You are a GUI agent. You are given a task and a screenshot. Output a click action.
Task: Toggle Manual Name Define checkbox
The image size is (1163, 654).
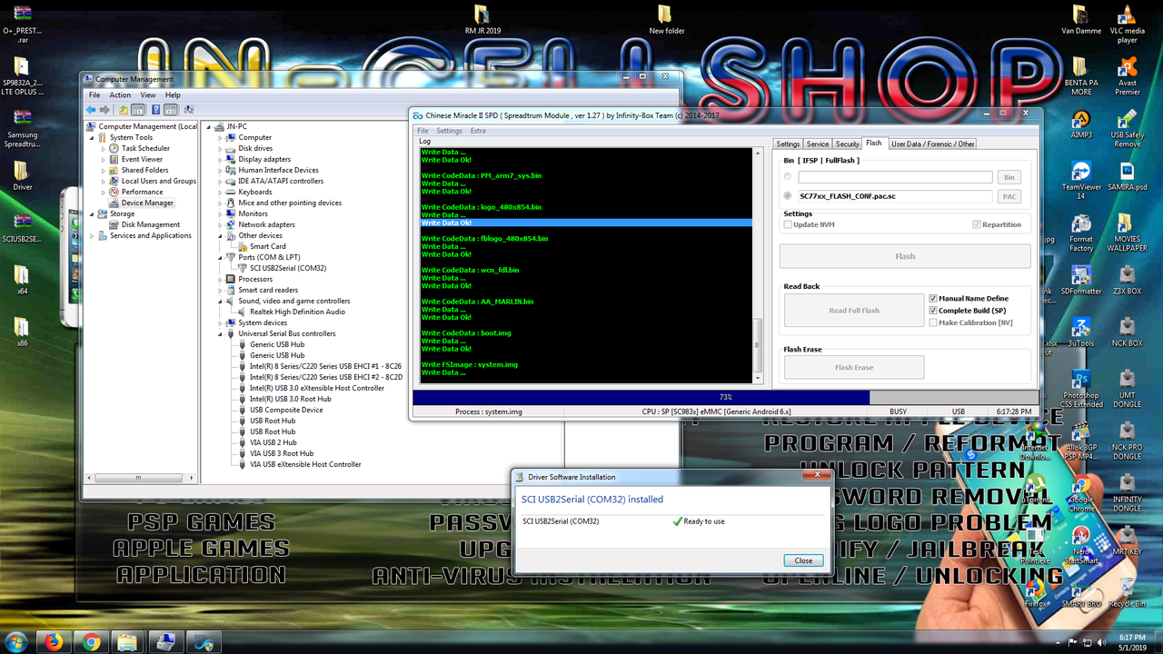point(933,298)
